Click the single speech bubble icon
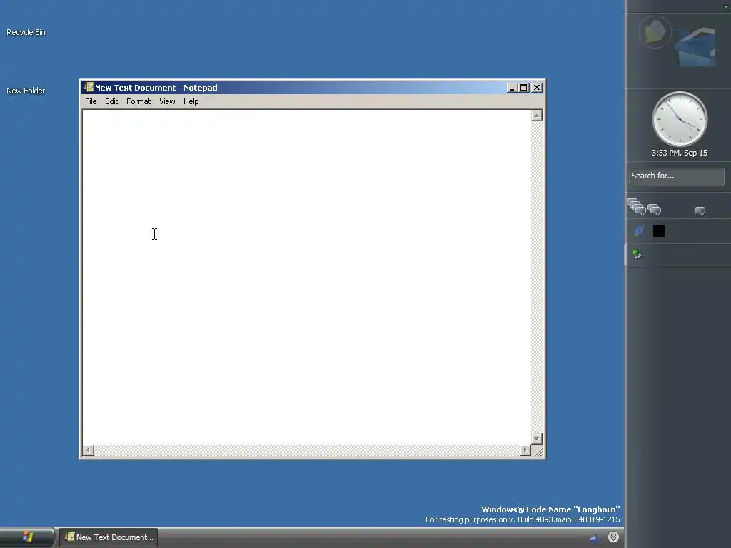Screen dimensions: 731x548 pos(700,211)
